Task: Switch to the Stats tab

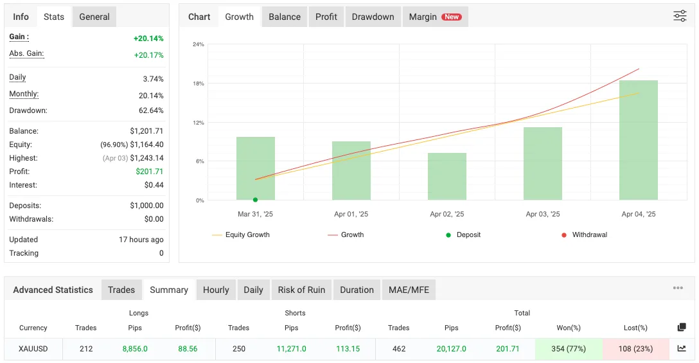Action: coord(54,17)
